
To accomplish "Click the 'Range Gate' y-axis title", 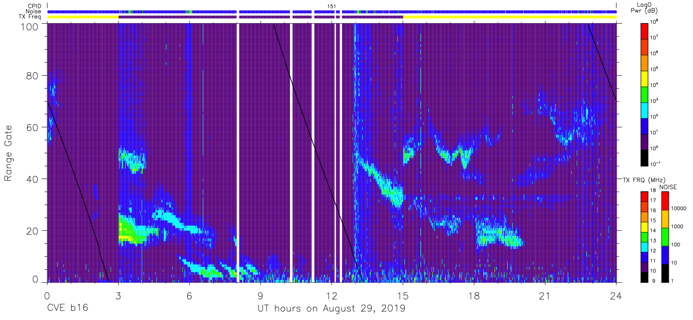I will click(x=8, y=154).
